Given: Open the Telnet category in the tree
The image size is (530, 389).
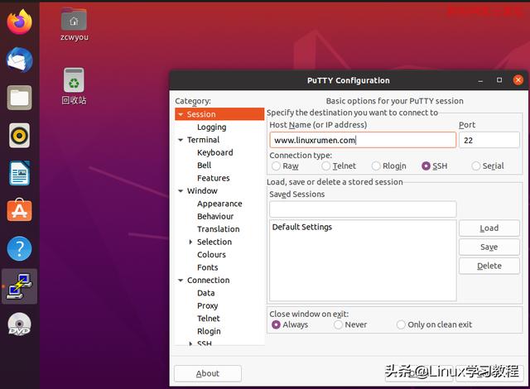Looking at the screenshot, I should [209, 319].
